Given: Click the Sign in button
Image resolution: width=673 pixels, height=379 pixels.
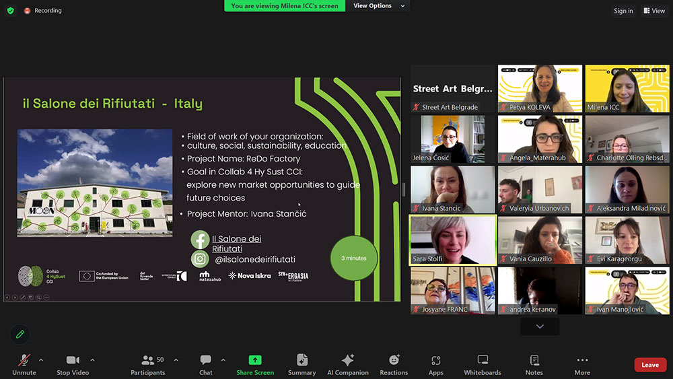Looking at the screenshot, I should point(623,11).
